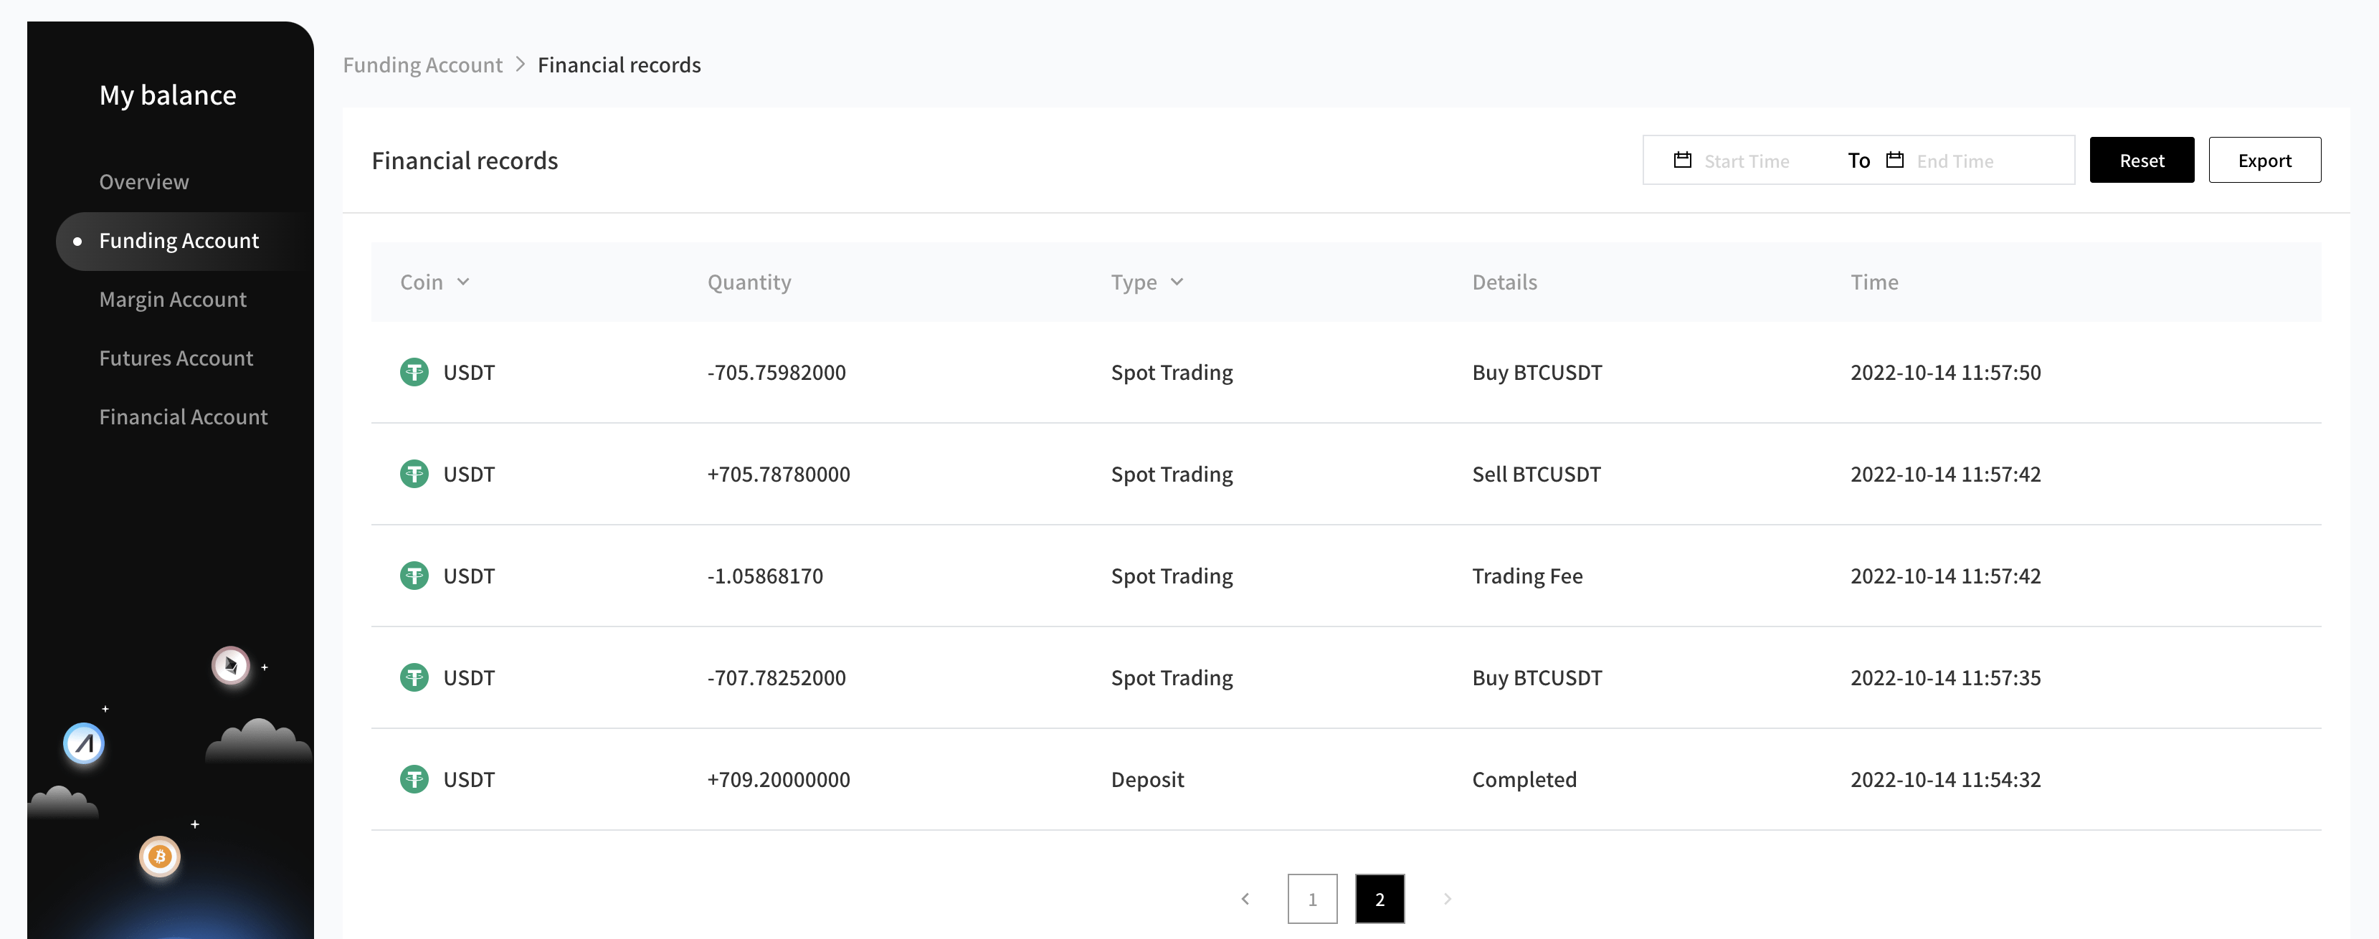
Task: Click the Start Time input field
Action: tap(1747, 161)
